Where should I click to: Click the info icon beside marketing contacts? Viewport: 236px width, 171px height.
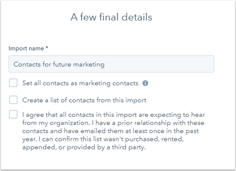(x=145, y=83)
